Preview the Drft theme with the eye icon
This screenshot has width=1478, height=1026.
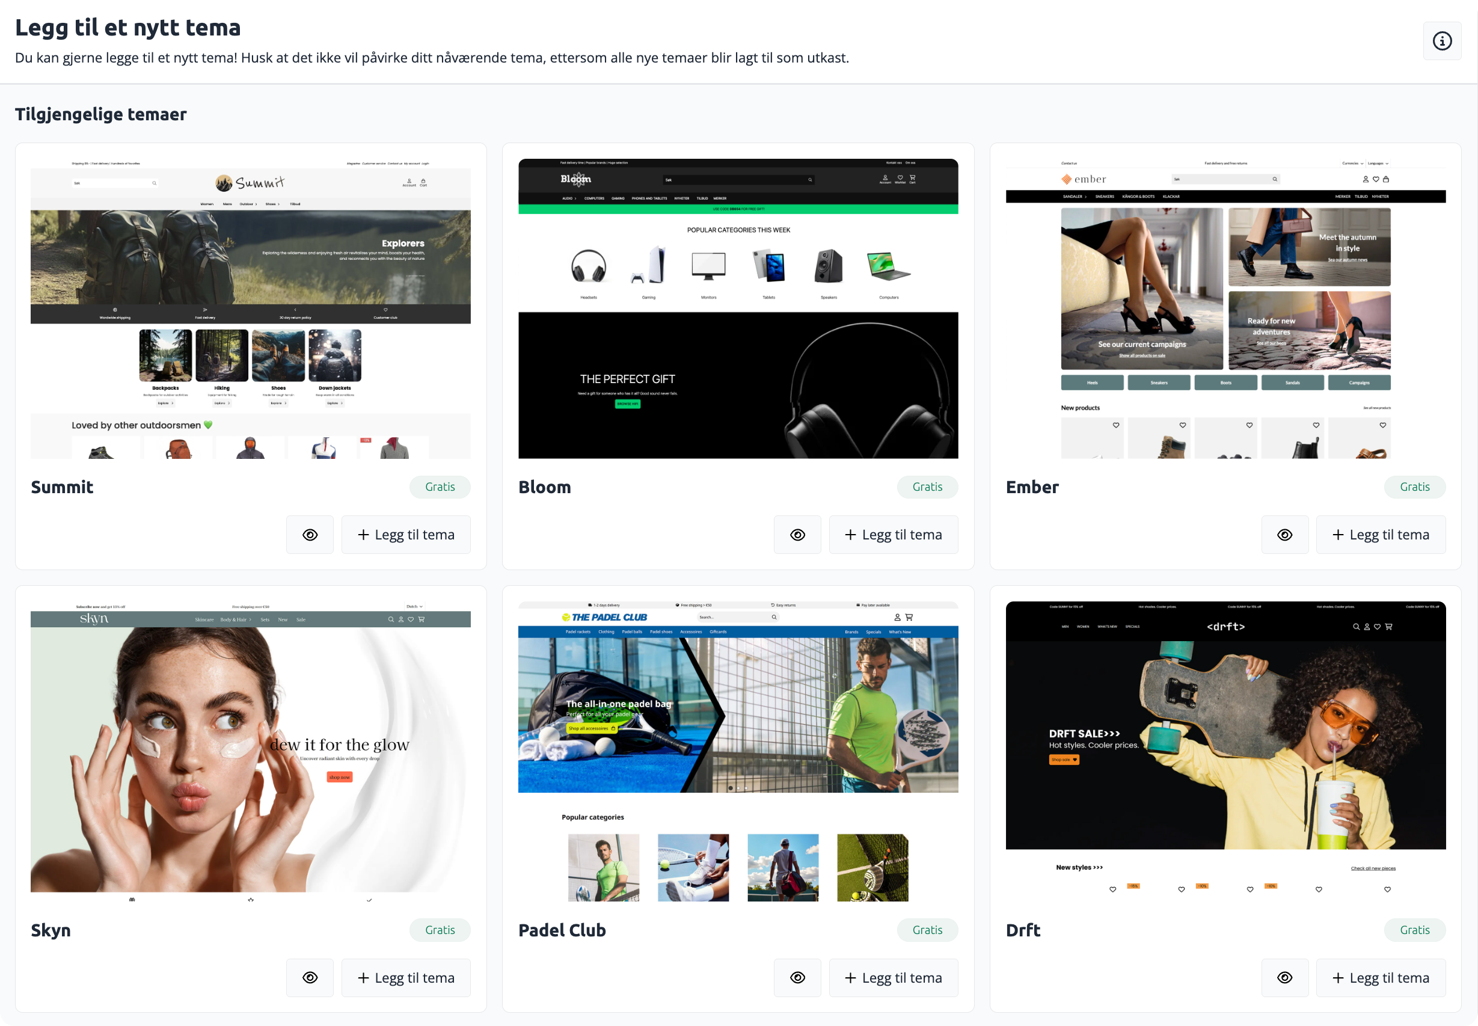1284,978
